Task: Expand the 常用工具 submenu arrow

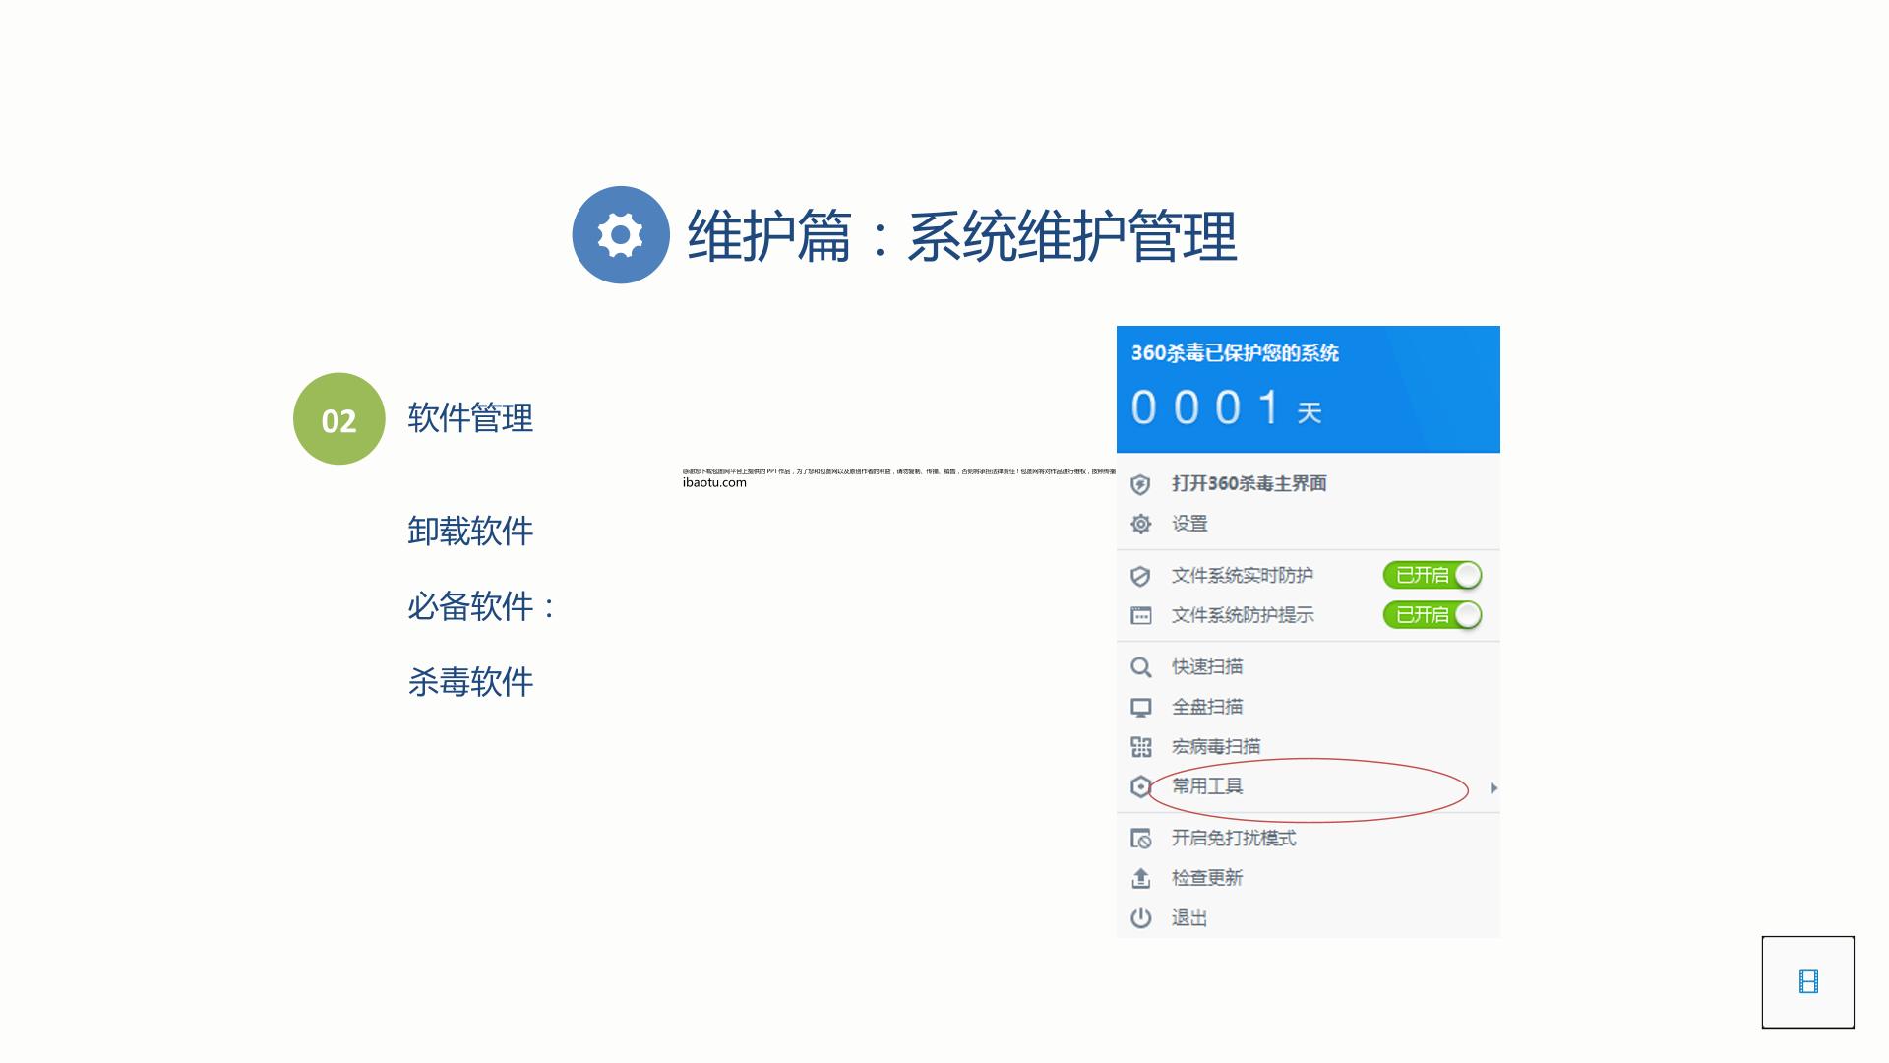Action: (x=1493, y=787)
